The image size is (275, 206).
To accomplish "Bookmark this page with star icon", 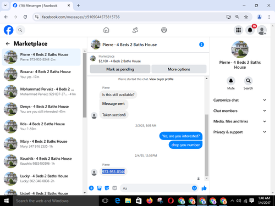I will (246, 17).
